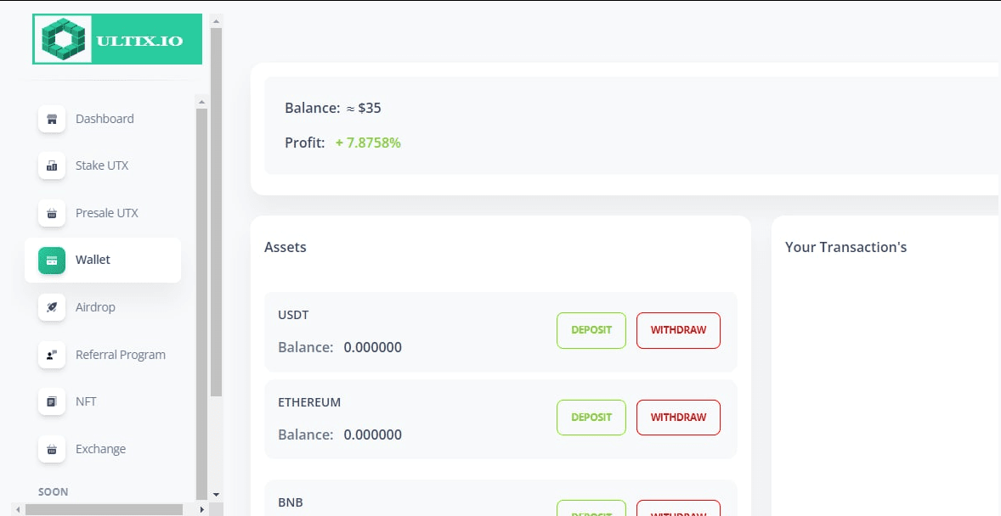This screenshot has height=516, width=1001.
Task: Click the green Wallet card icon
Action: [52, 260]
